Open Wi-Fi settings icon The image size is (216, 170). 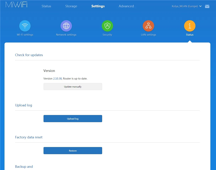coord(25,26)
